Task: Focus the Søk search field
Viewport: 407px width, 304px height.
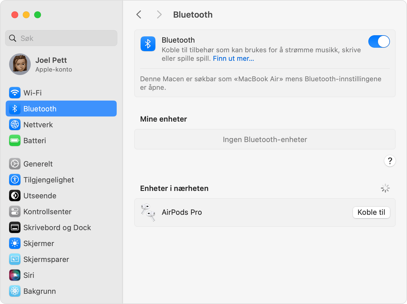Action: [x=61, y=38]
